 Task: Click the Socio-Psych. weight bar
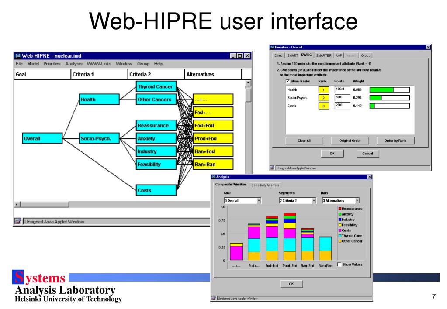389,98
